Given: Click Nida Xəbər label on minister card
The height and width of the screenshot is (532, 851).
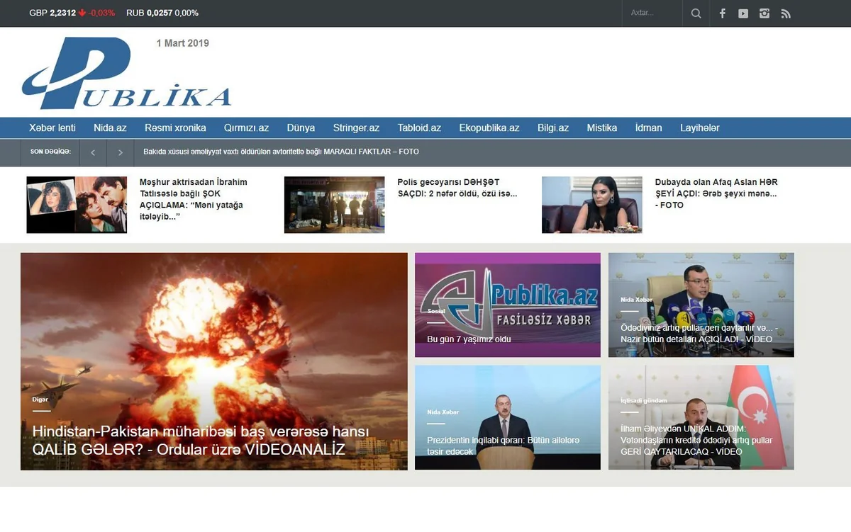Looking at the screenshot, I should [636, 300].
